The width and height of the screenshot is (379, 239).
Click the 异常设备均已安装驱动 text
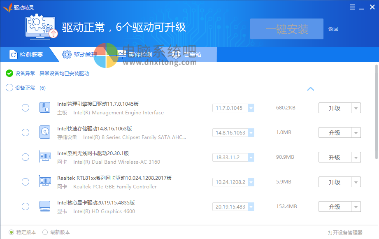64,74
